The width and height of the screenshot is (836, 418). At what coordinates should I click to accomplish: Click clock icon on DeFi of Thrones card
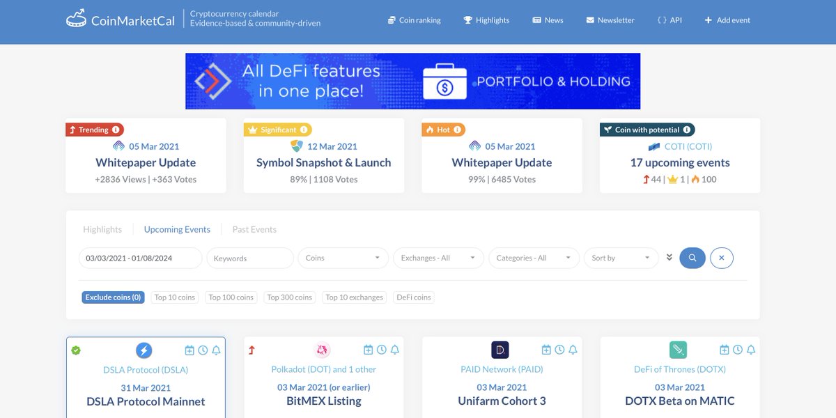point(738,350)
